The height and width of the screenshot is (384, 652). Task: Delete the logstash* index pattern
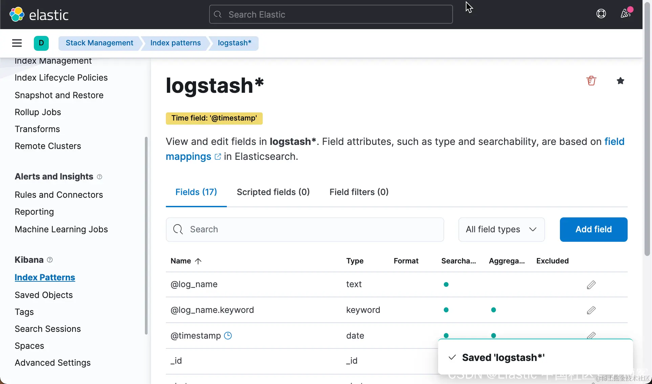(591, 81)
